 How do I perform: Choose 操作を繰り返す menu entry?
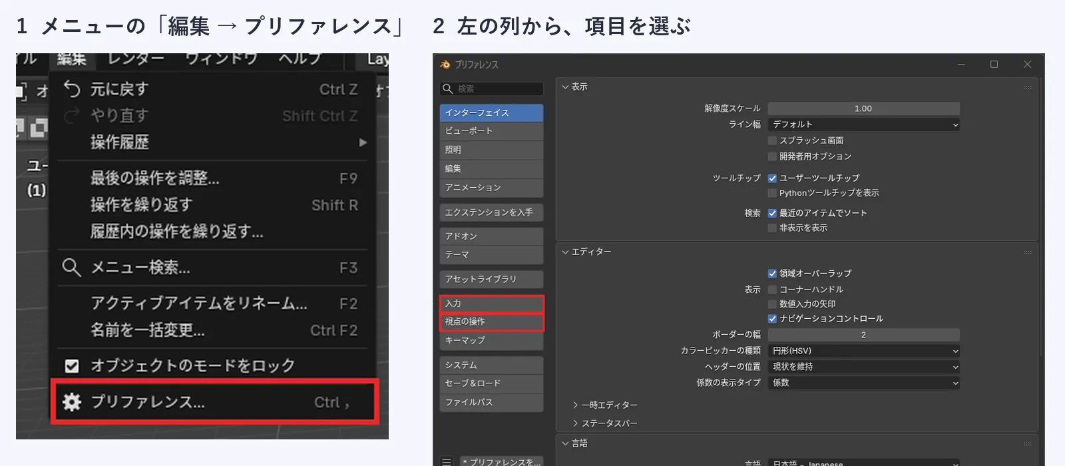pyautogui.click(x=213, y=205)
